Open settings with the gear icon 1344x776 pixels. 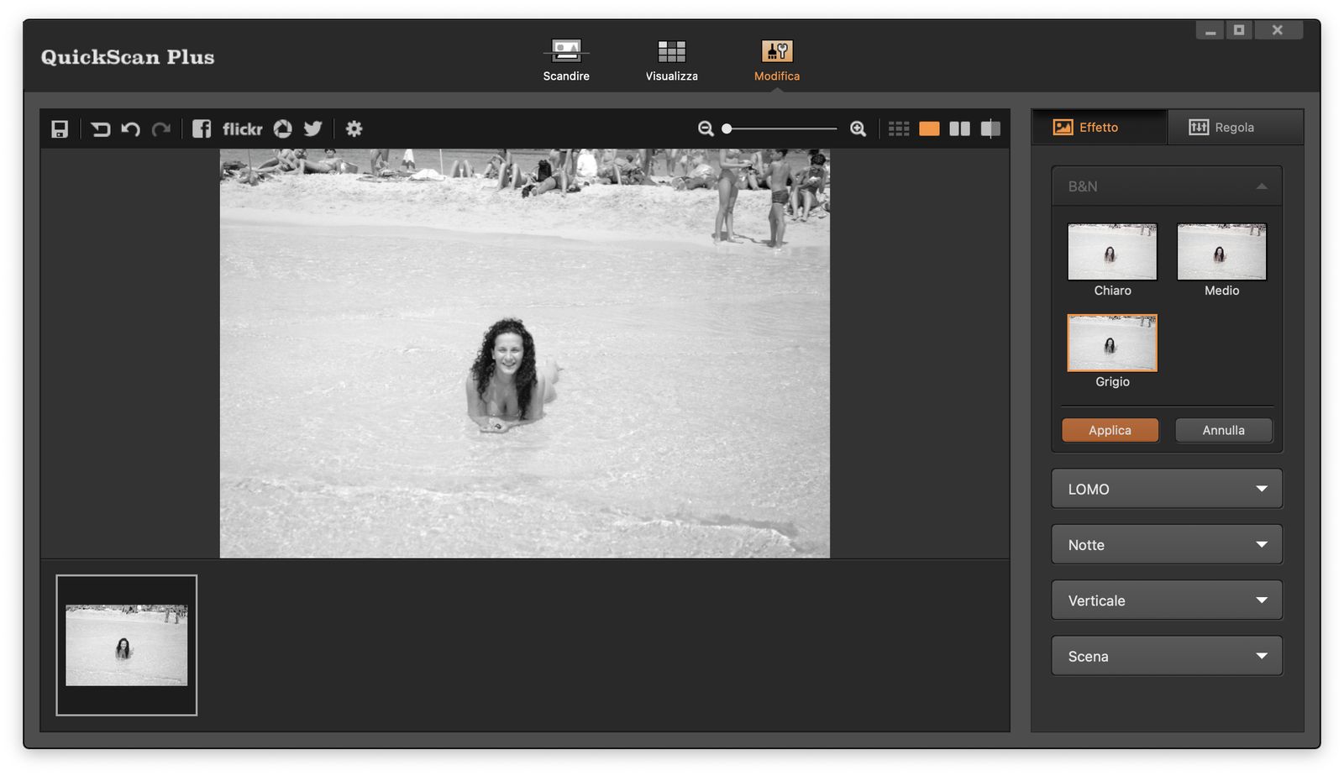tap(354, 128)
